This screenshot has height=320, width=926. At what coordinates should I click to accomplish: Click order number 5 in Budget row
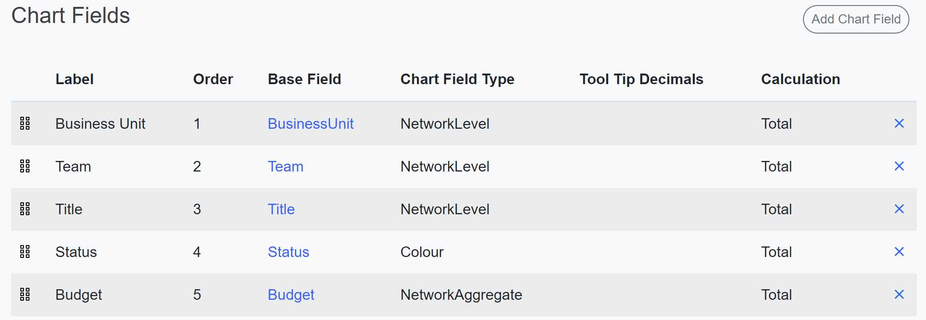(x=197, y=295)
